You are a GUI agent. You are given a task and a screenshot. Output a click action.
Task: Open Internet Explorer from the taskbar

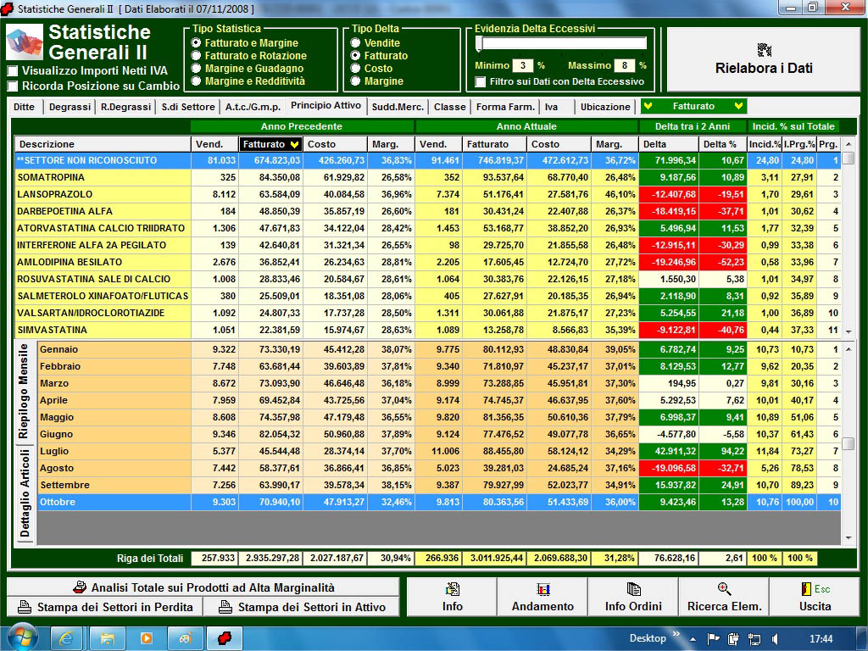pos(66,638)
